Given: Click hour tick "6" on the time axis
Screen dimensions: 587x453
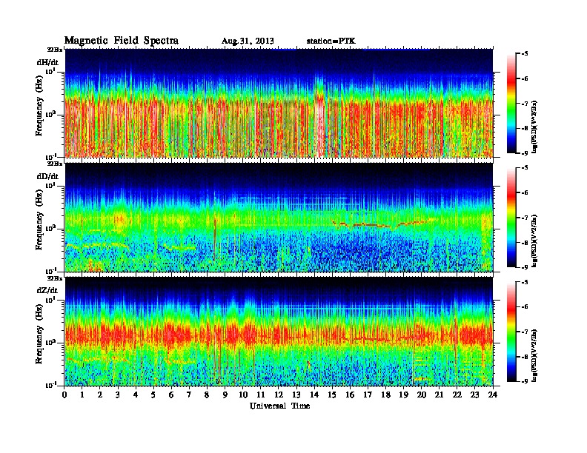Looking at the screenshot, I should click(171, 395).
